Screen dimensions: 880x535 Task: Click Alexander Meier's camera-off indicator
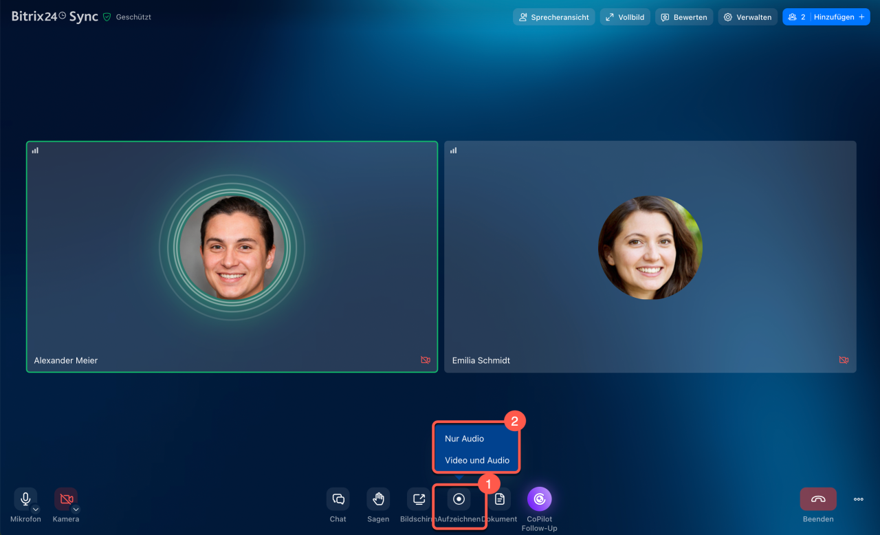426,360
